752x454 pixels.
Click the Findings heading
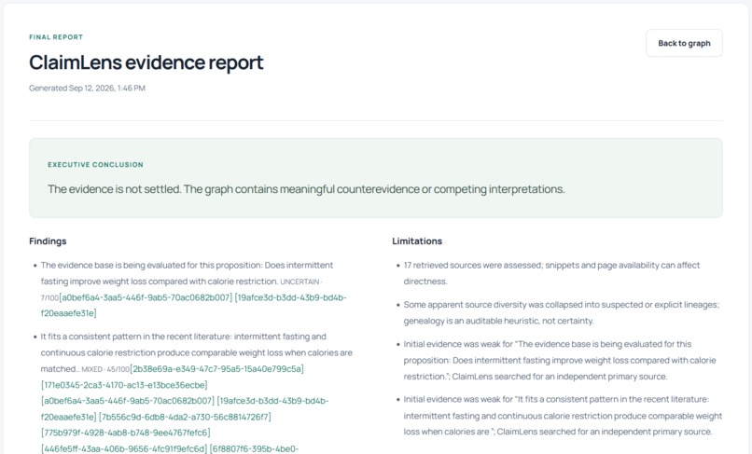[x=48, y=241]
